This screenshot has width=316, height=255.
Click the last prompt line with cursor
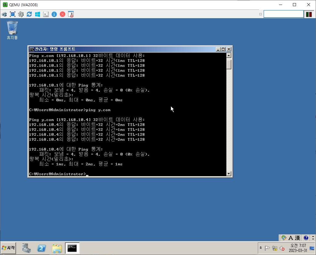[x=59, y=174]
